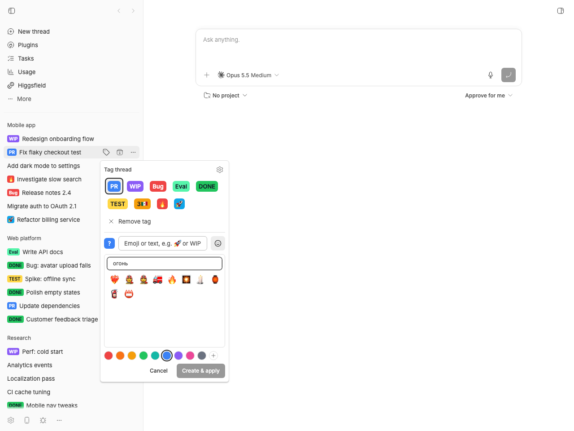574x431 pixels.
Task: Open the bug report icon in sidebar footer
Action: coord(43,420)
